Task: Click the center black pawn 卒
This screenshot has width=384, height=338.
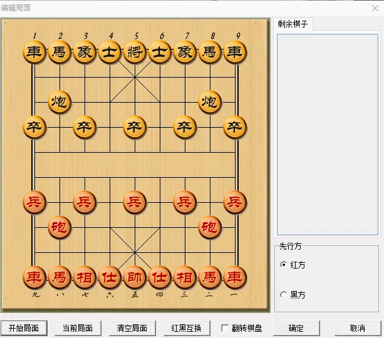Action: coord(135,127)
